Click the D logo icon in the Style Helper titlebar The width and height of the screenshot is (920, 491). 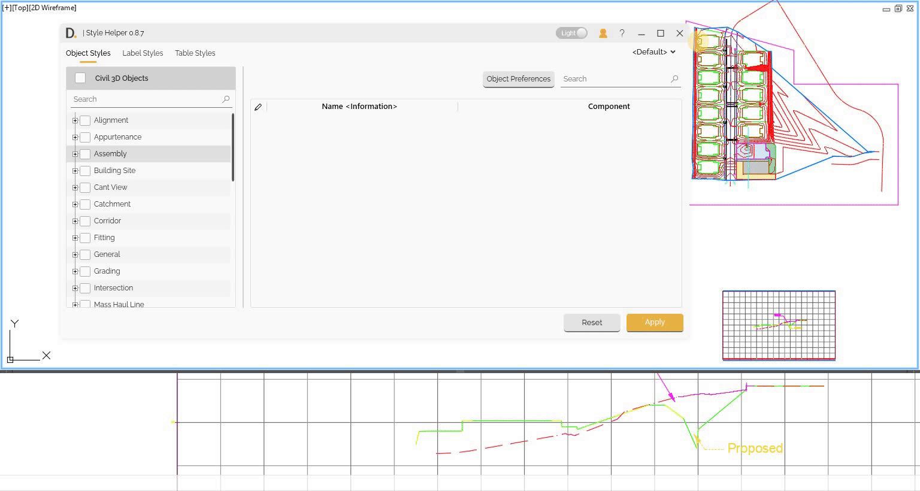[70, 33]
